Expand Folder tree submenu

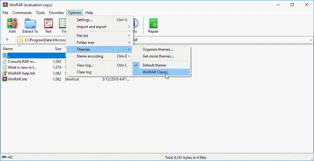100,43
